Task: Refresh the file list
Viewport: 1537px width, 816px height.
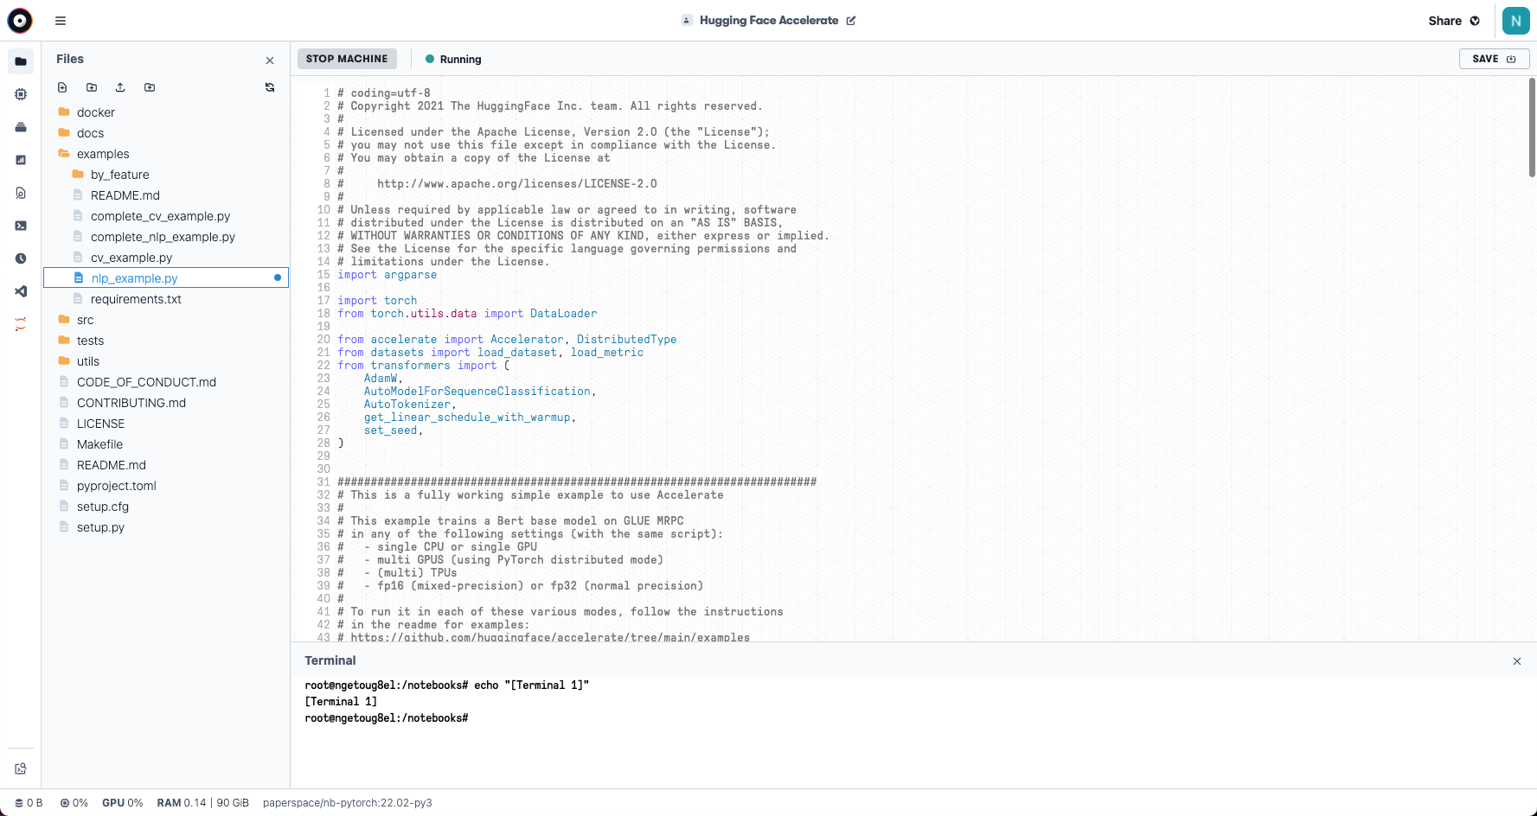Action: point(270,87)
